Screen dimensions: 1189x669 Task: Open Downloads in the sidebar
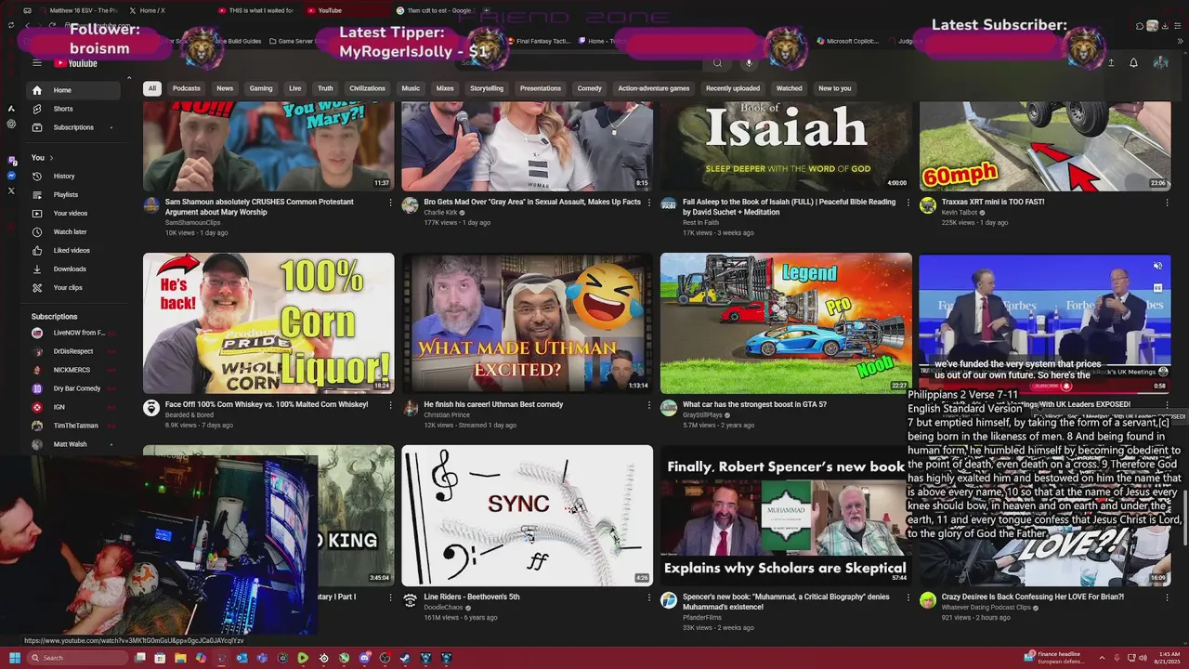[x=73, y=269]
